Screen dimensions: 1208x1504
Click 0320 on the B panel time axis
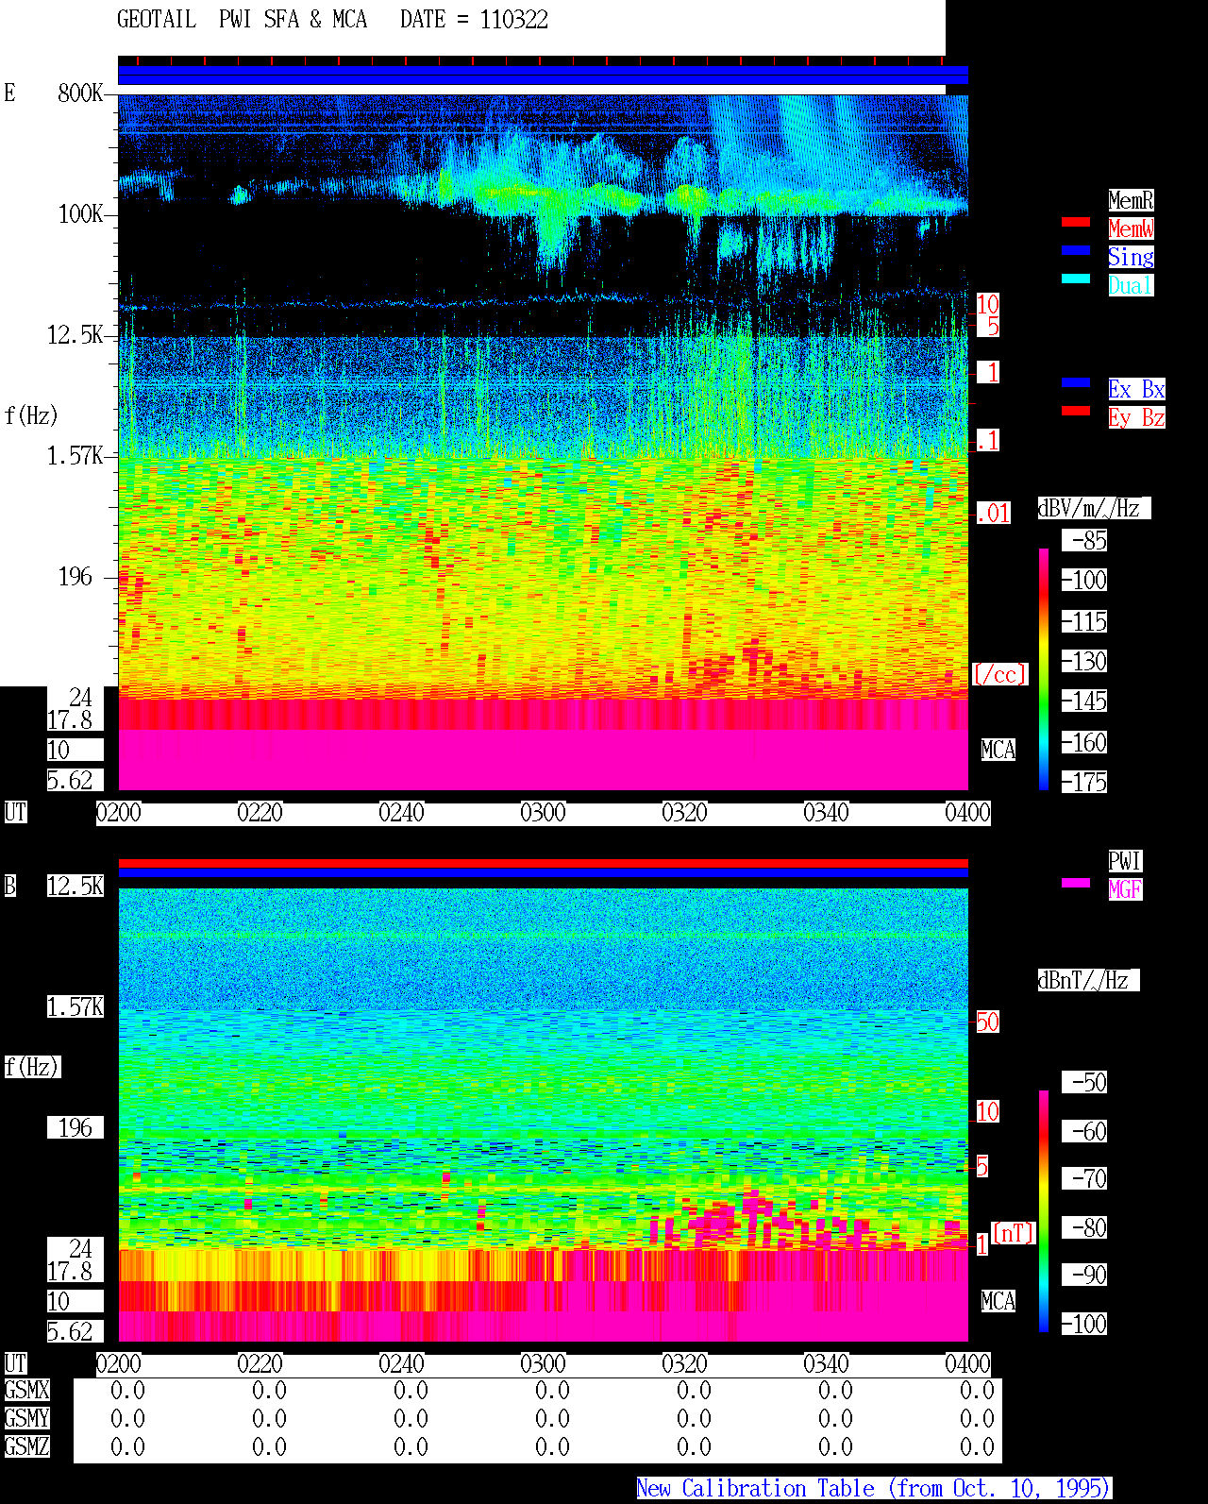(x=684, y=1363)
